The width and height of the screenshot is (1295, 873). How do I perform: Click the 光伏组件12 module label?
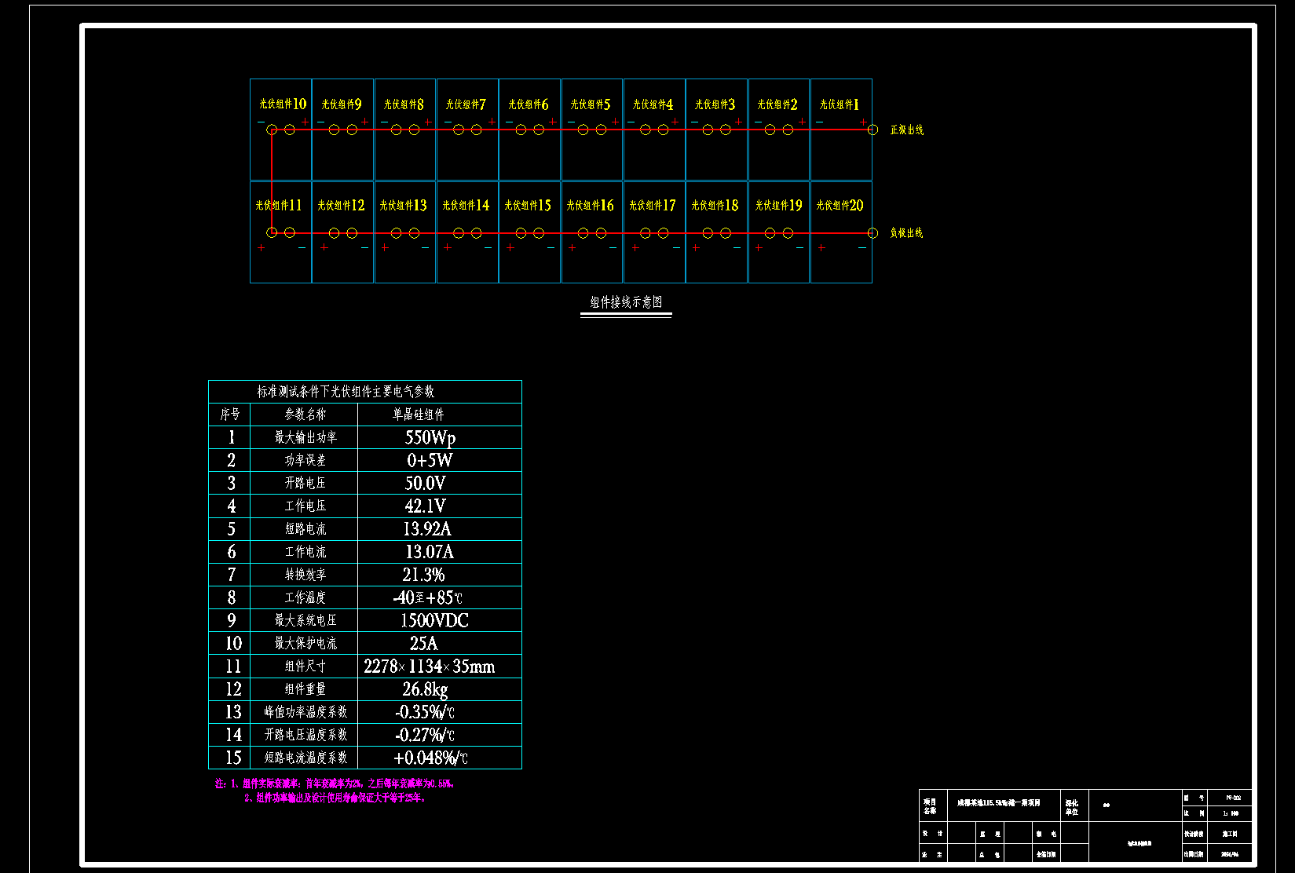(x=341, y=205)
